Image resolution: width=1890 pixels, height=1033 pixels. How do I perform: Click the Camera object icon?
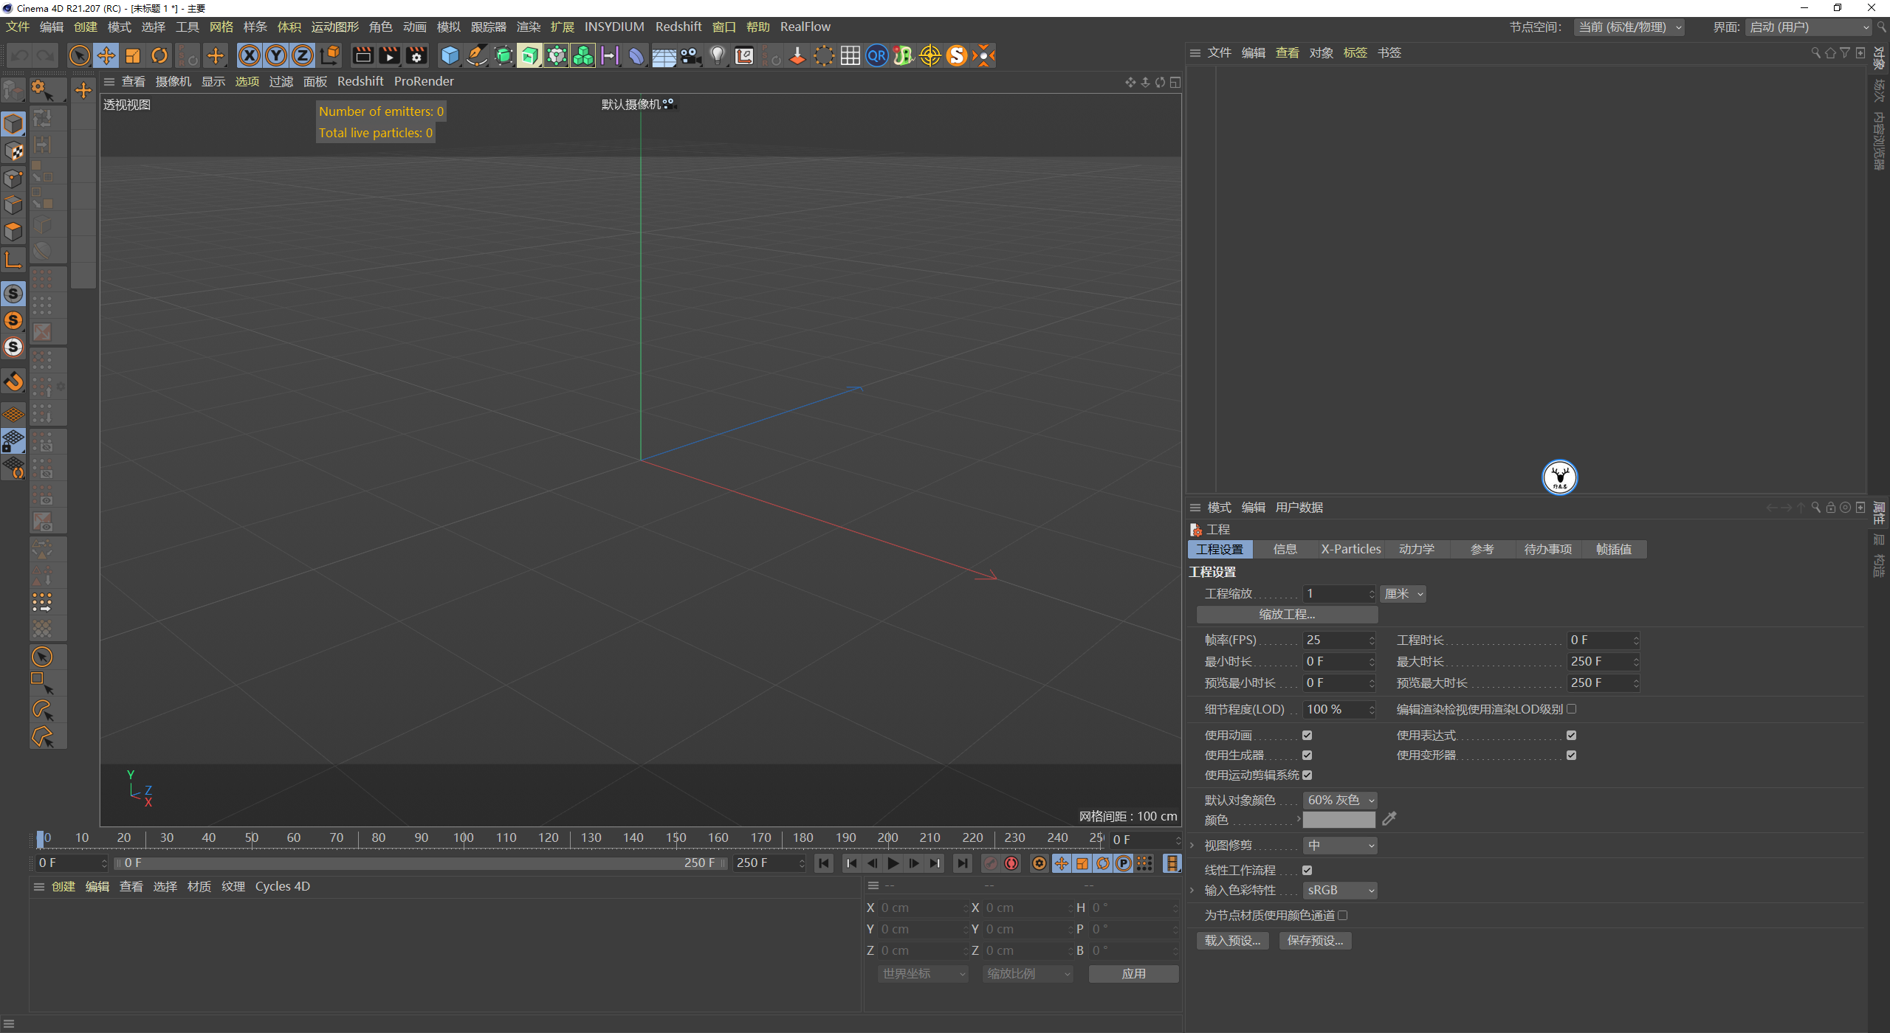point(690,55)
